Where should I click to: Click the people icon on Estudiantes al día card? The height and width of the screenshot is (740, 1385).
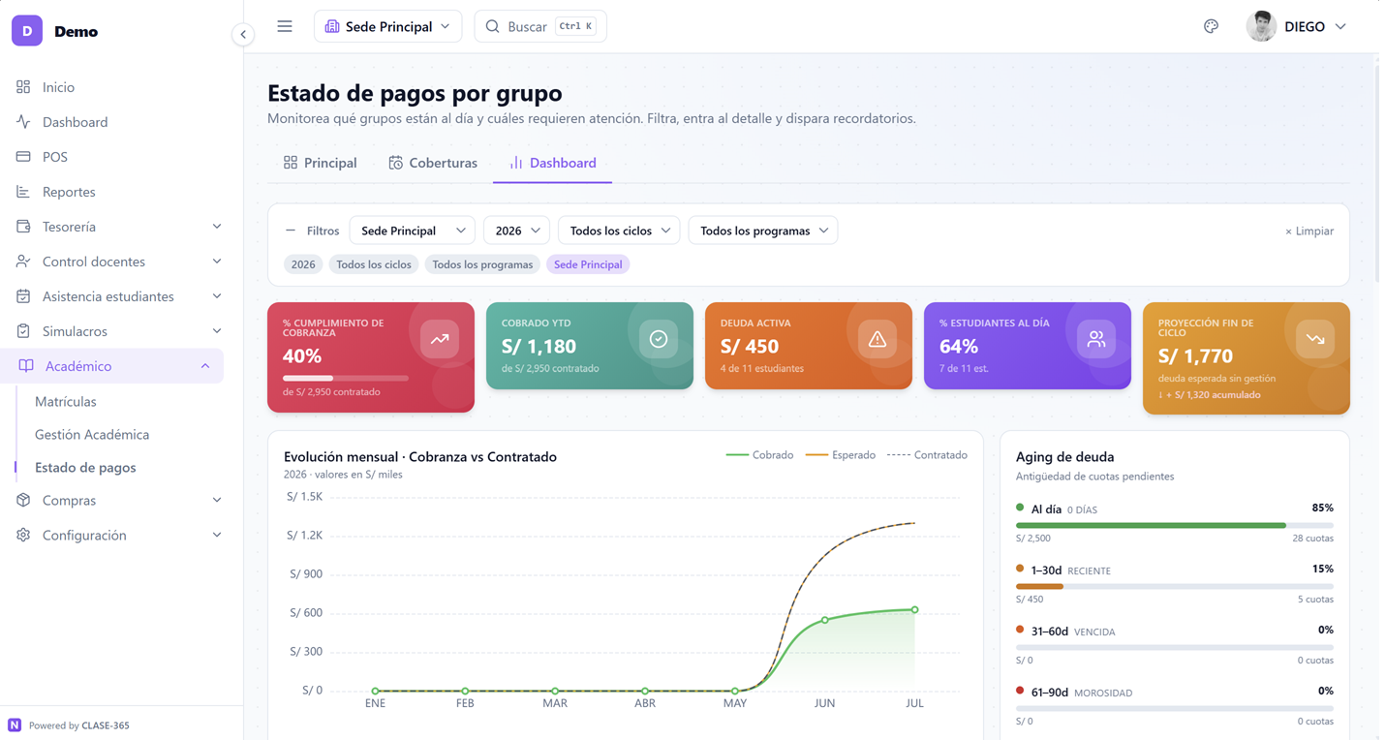click(1096, 339)
